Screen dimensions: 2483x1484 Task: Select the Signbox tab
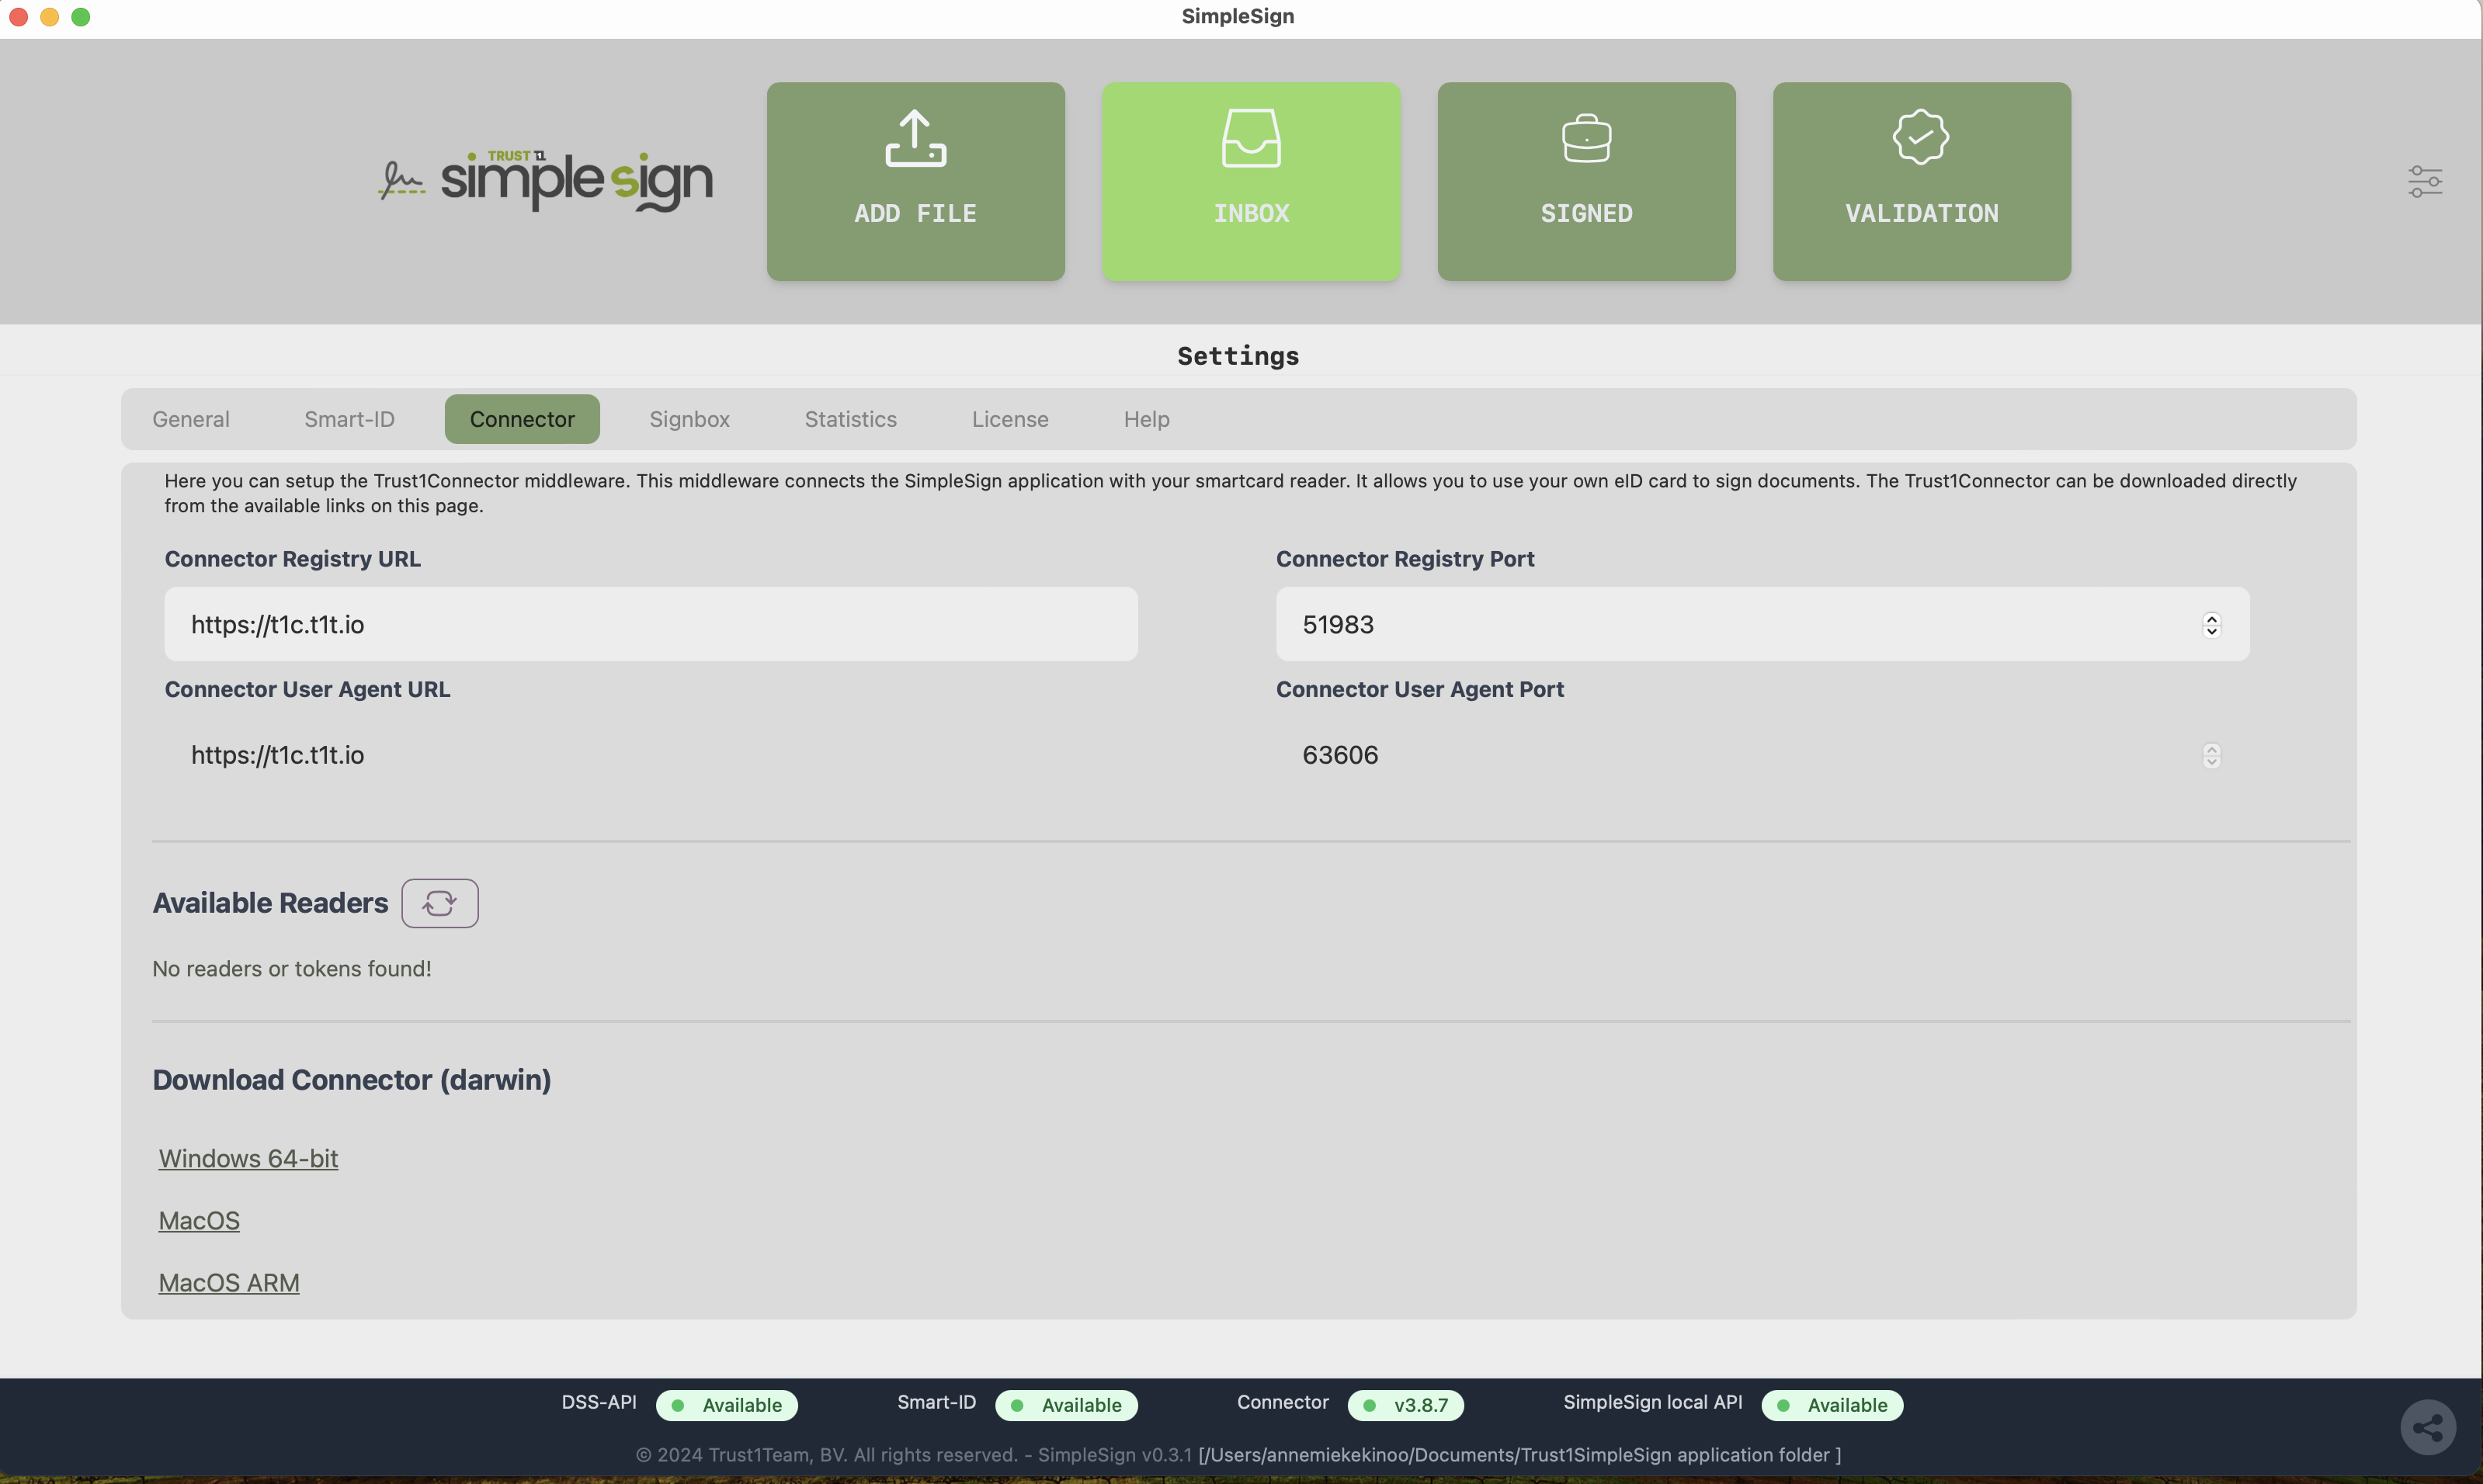pos(689,419)
